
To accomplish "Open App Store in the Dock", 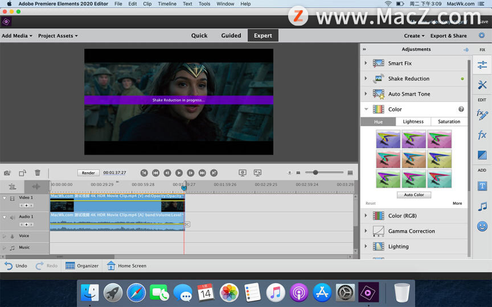I will pos(322,293).
